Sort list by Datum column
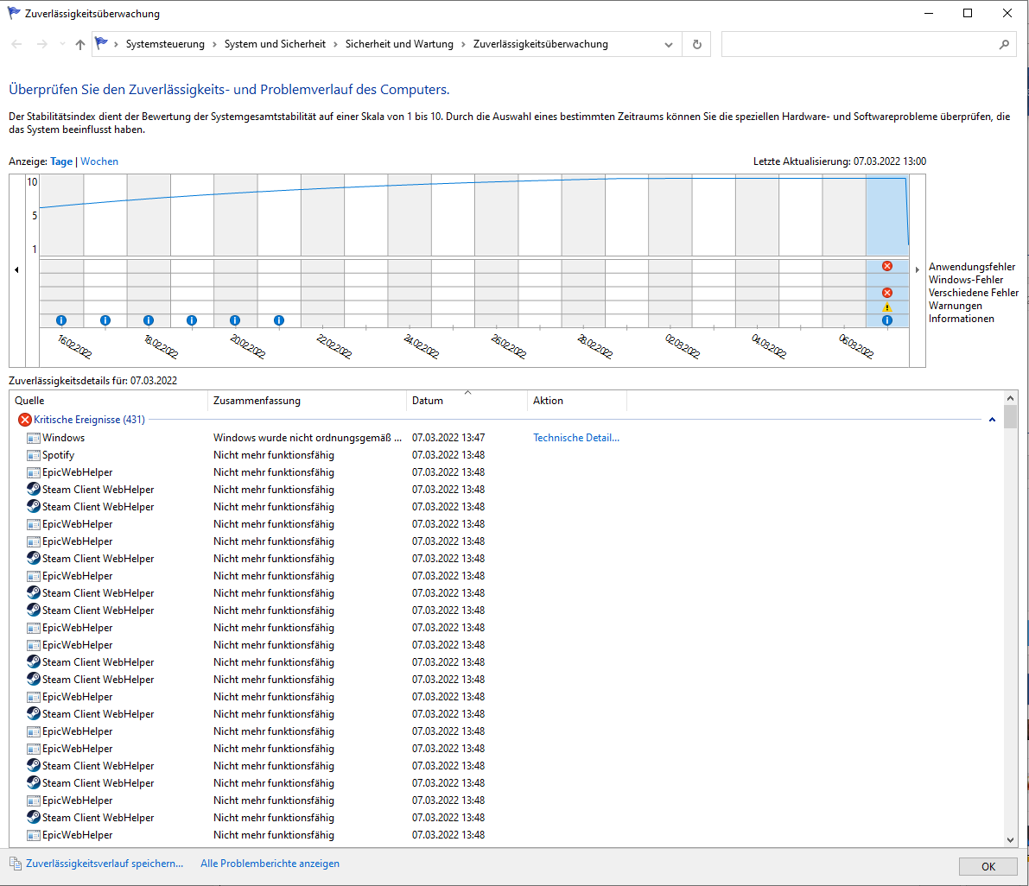The height and width of the screenshot is (886, 1029). [467, 401]
